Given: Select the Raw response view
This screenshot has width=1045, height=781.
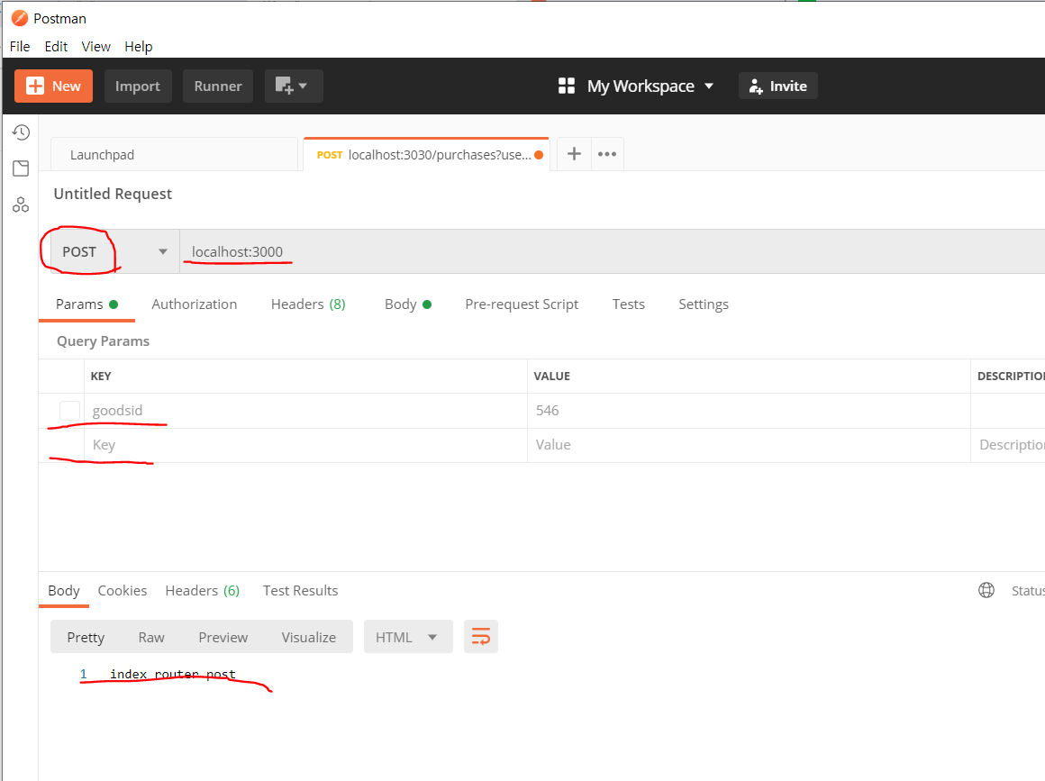Looking at the screenshot, I should [x=151, y=637].
